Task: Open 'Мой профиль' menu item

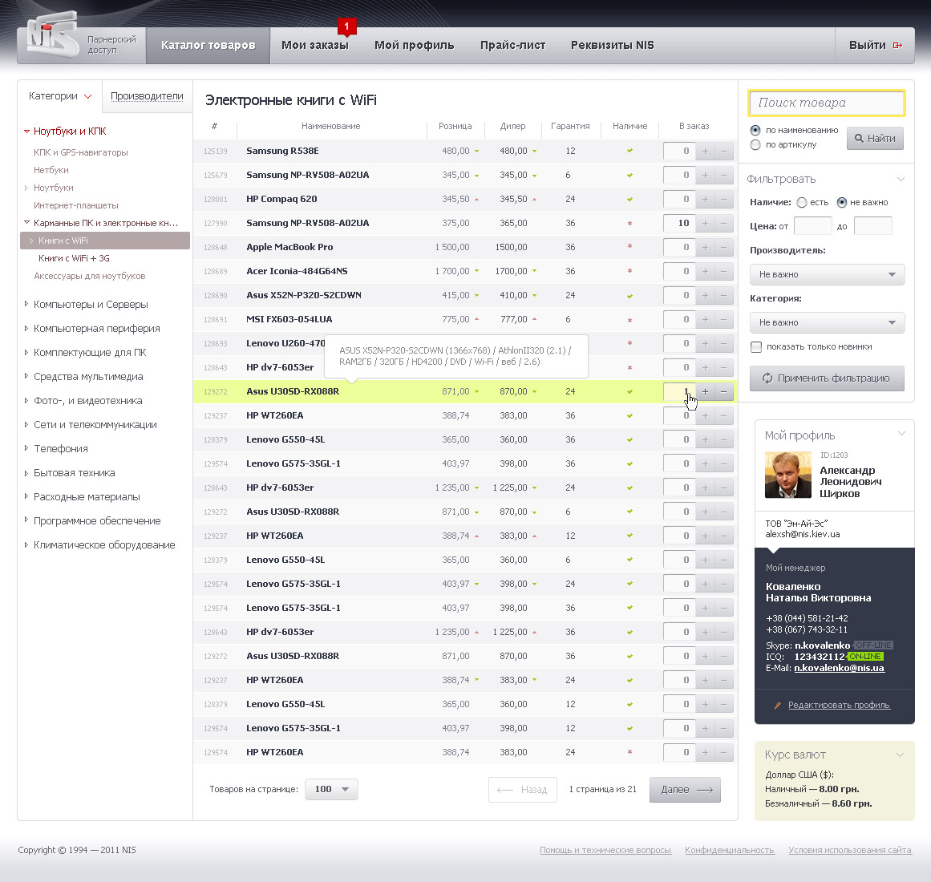Action: tap(414, 45)
